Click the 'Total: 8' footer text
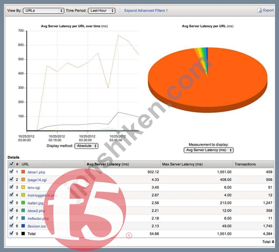279x252 pixels. [x=268, y=242]
